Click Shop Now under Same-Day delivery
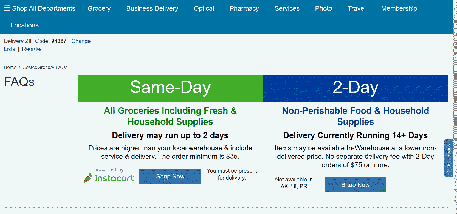 pyautogui.click(x=170, y=176)
